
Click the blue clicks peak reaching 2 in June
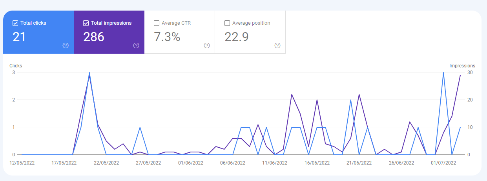(x=350, y=100)
